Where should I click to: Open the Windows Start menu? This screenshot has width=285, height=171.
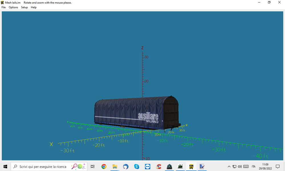click(x=5, y=166)
